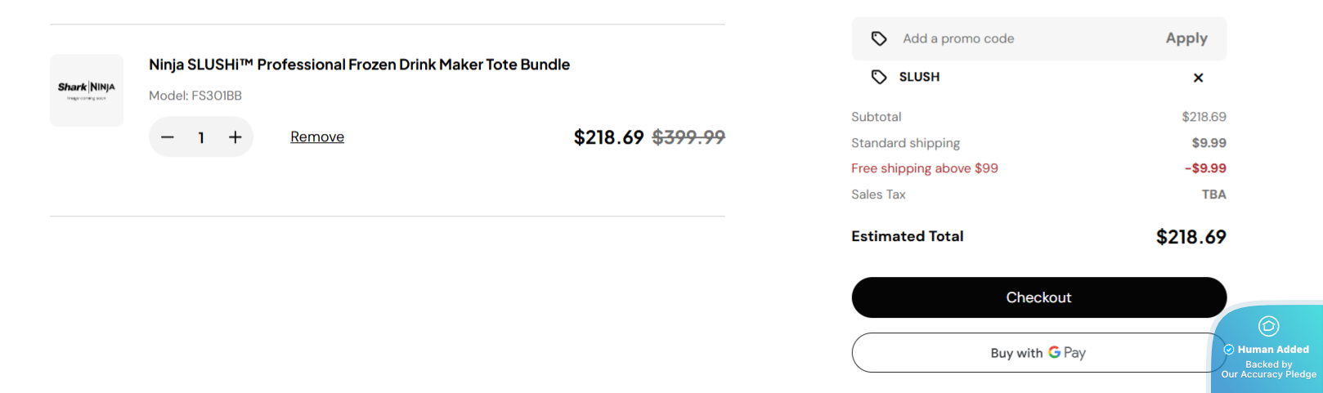Click the Backed by Our Accuracy Pledge text

pyautogui.click(x=1269, y=369)
